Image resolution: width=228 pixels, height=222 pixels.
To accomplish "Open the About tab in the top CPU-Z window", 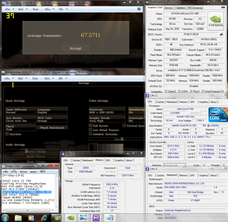I will (213, 102).
